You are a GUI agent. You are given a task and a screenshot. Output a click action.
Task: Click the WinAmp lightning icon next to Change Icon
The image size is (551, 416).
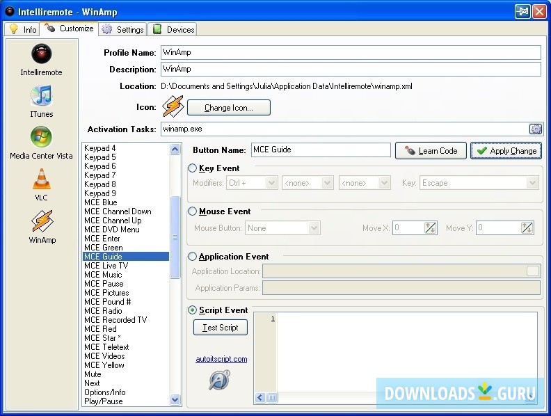coord(173,106)
